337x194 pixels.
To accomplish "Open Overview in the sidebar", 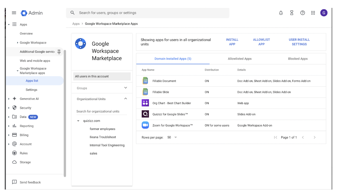I will pyautogui.click(x=26, y=33).
